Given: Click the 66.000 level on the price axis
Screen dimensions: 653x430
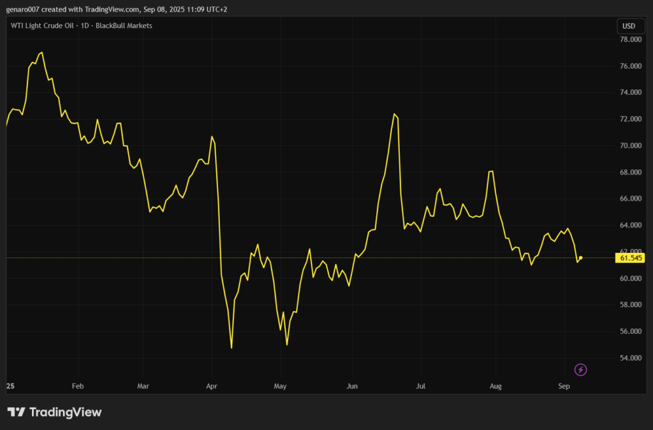Looking at the screenshot, I should click(x=630, y=199).
